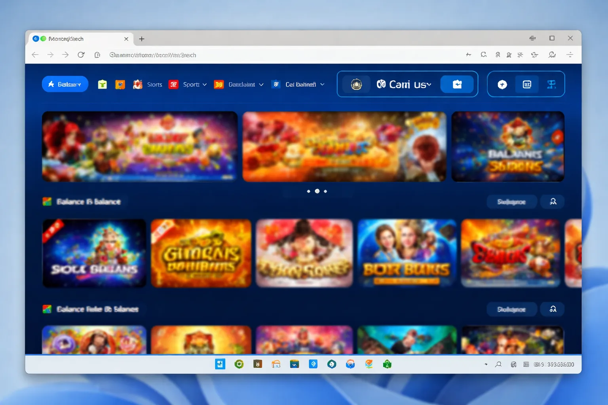Click the blue star pill button in navigation

65,84
